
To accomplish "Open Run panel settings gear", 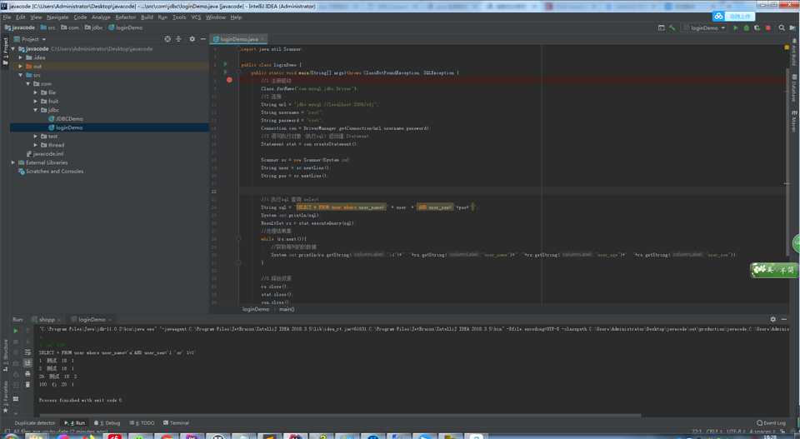I will pos(773,319).
